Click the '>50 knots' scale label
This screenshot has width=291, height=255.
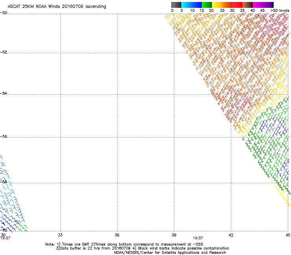click(280, 11)
